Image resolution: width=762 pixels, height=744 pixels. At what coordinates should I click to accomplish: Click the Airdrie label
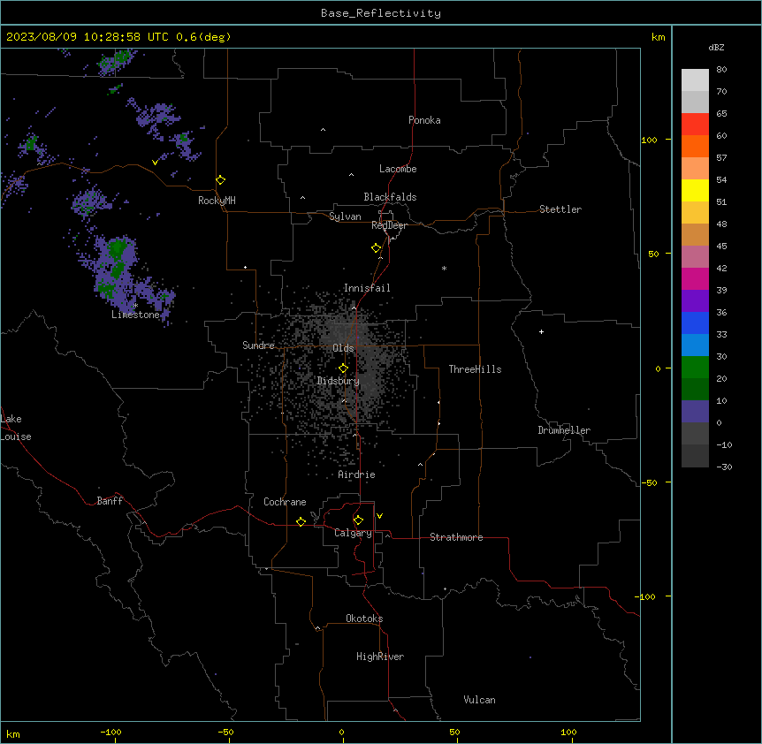coord(356,474)
